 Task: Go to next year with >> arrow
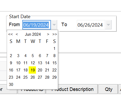55,34
